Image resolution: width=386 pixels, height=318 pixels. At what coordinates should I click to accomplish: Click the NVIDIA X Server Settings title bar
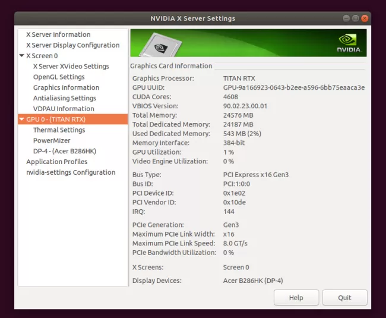pyautogui.click(x=193, y=18)
